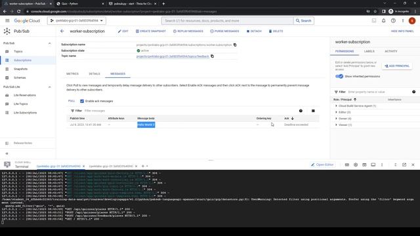Expand the Viewer role row

click(x=336, y=125)
